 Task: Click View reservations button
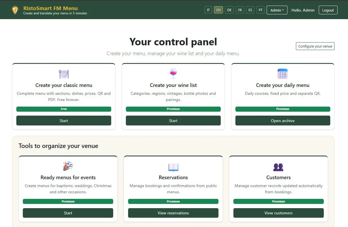point(173,213)
